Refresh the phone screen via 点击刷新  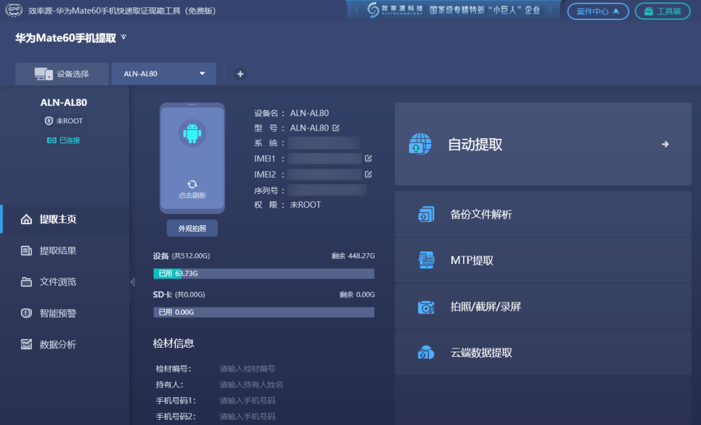click(192, 189)
